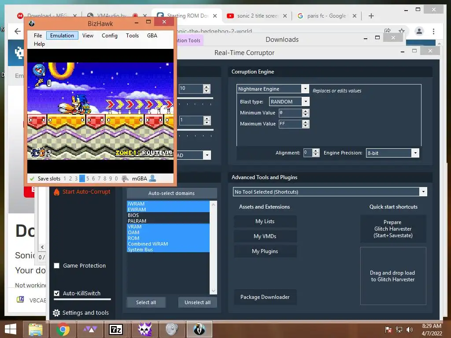Click the slider track below value 10
Viewport: 451px width, 338px height.
196,98
